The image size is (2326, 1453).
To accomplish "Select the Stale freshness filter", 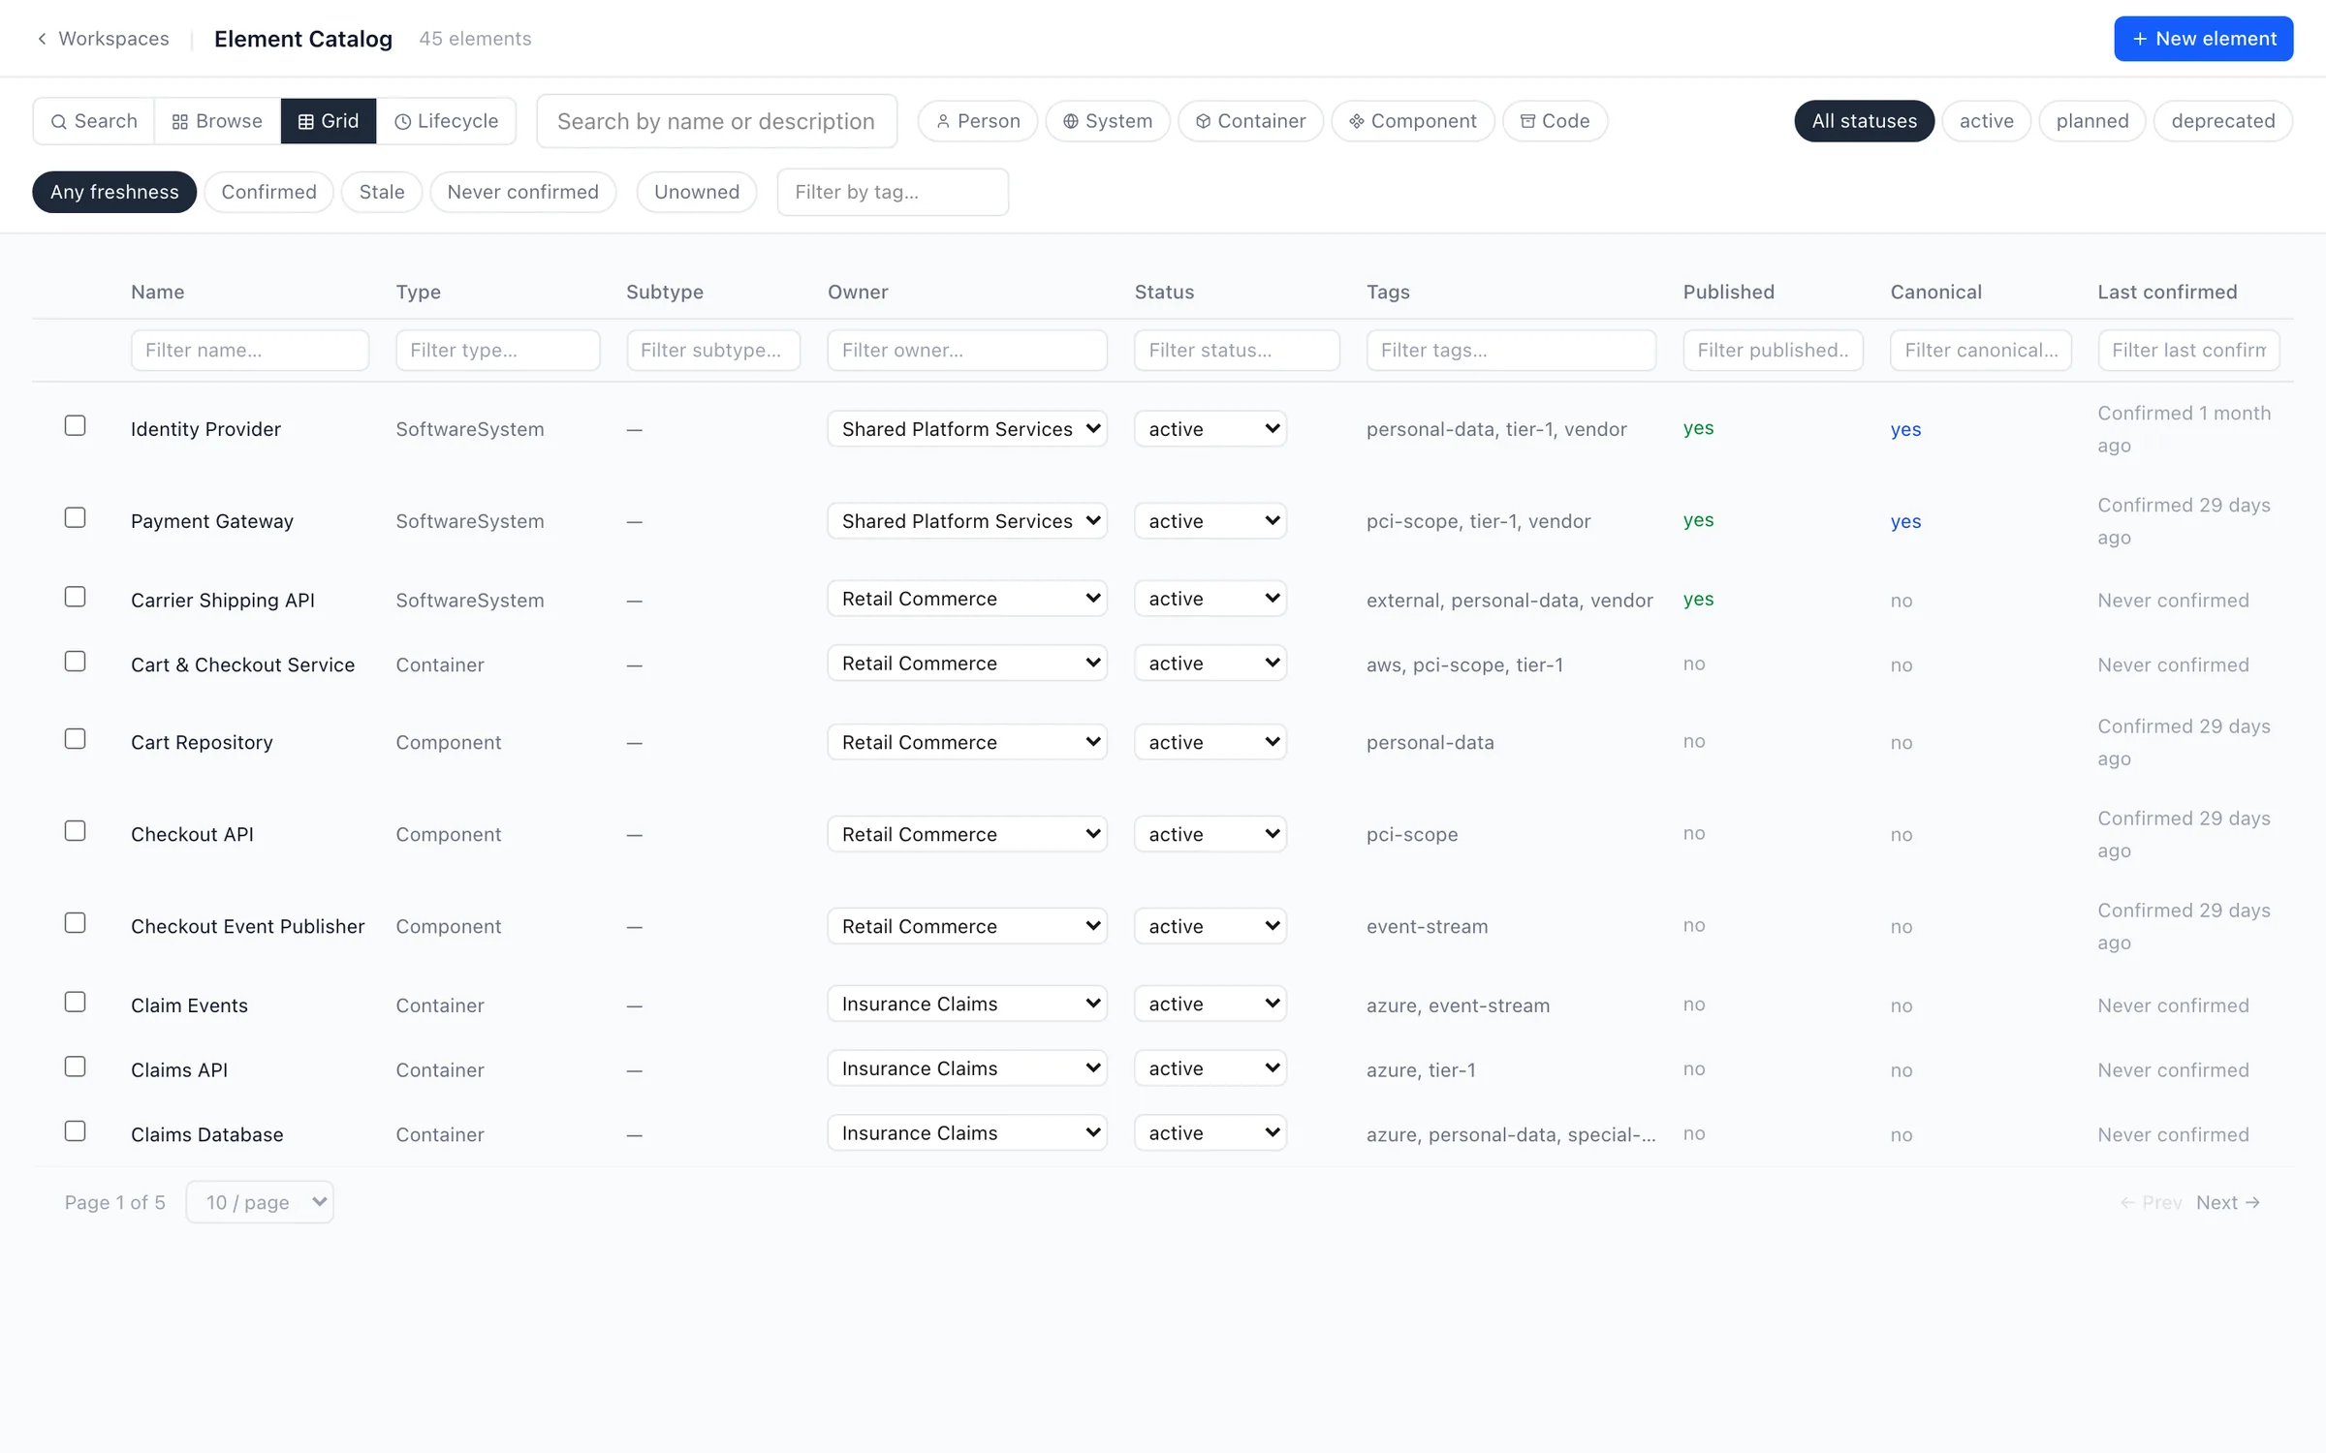I will 382,192.
